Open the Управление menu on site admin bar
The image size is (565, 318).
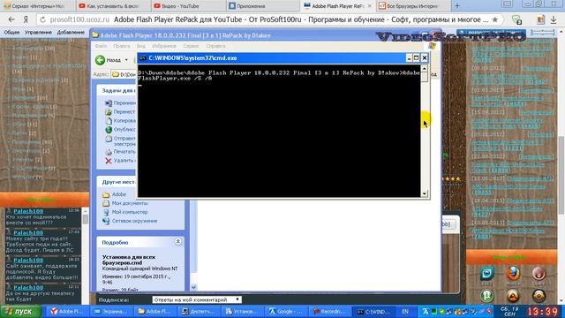(x=38, y=33)
